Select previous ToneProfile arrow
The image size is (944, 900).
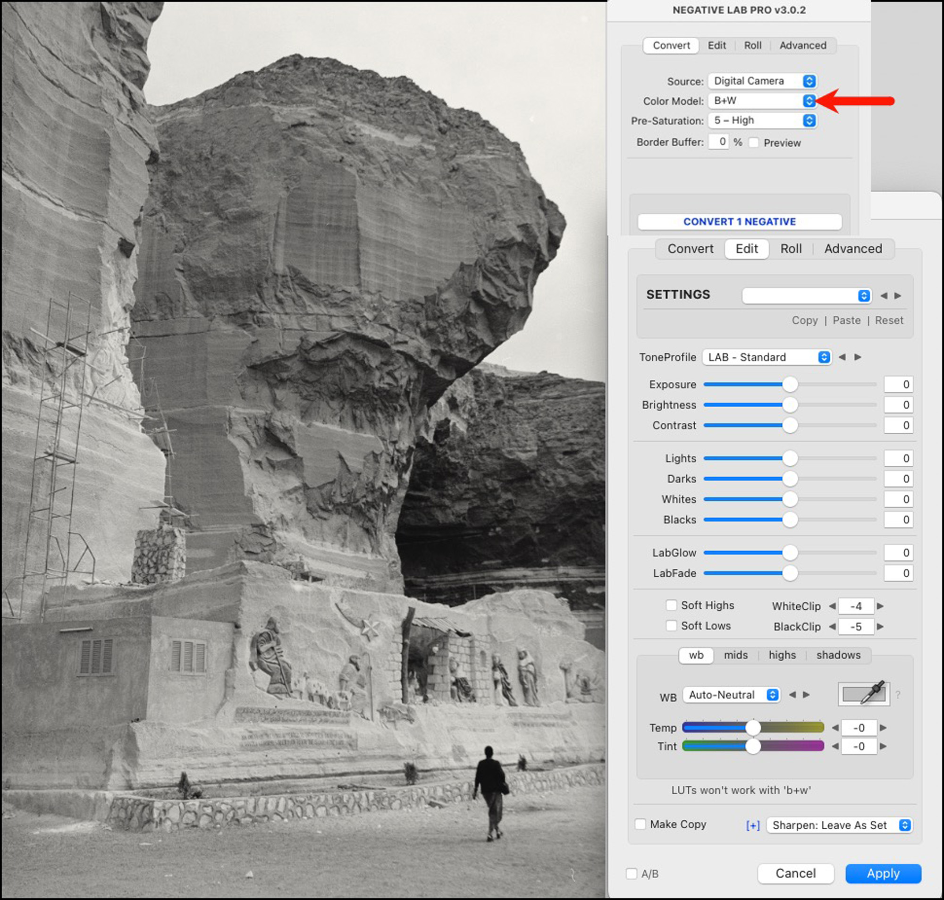point(842,357)
